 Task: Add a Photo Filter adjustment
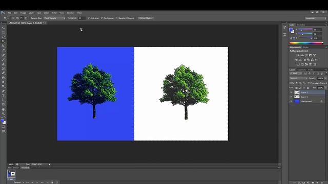tap(309, 60)
